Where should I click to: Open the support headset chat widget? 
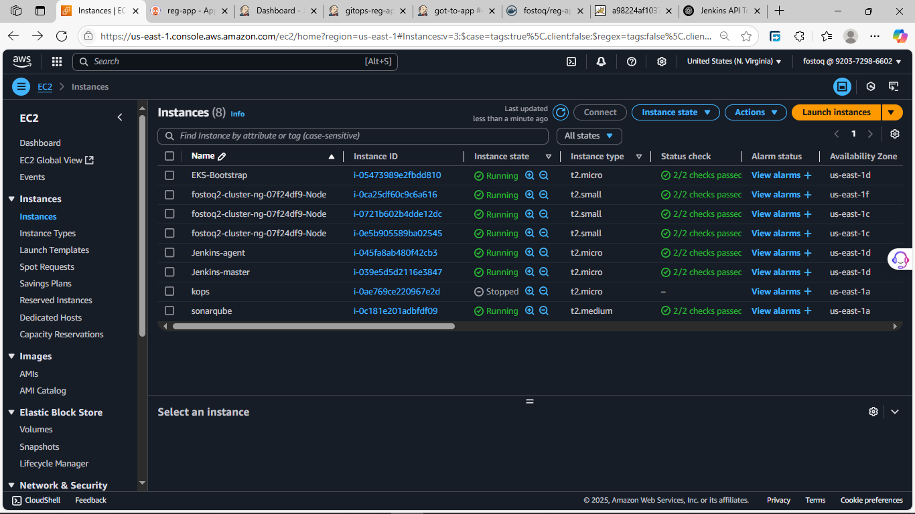coord(900,259)
